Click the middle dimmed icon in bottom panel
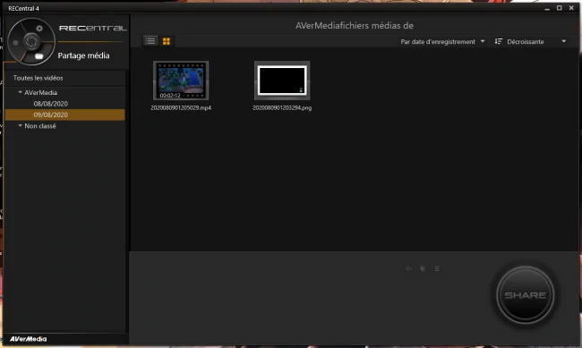The image size is (582, 348). point(423,268)
